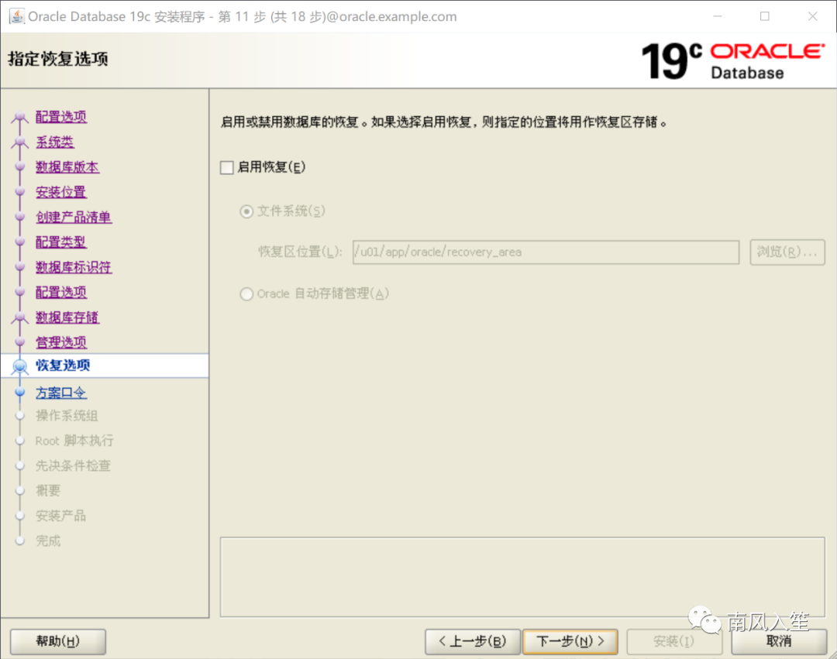Click the Root 脚本执行 step text
837x659 pixels.
tap(74, 441)
